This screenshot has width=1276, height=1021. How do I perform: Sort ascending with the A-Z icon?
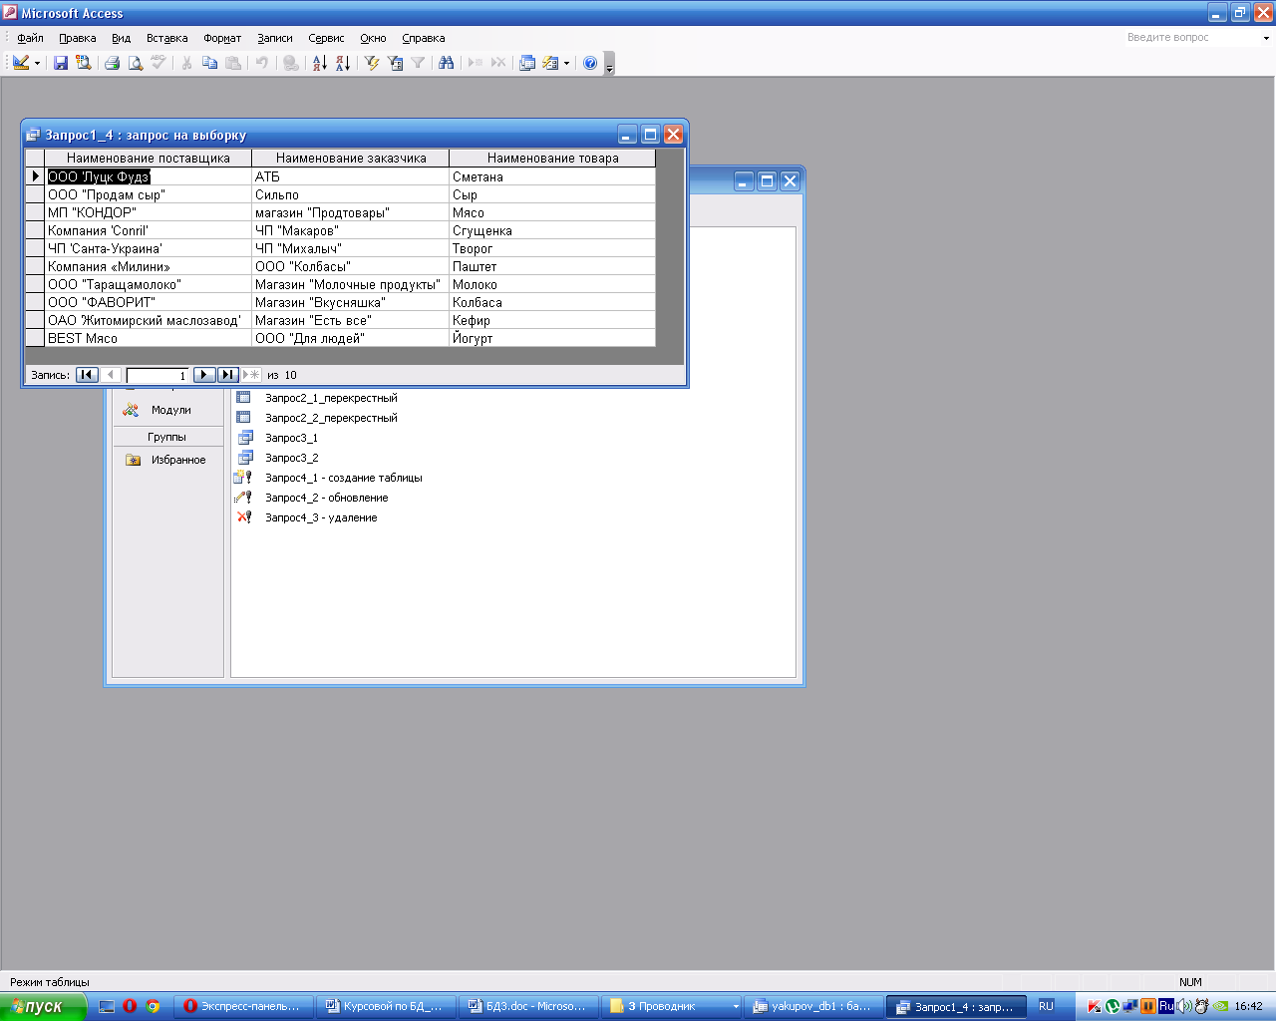319,63
